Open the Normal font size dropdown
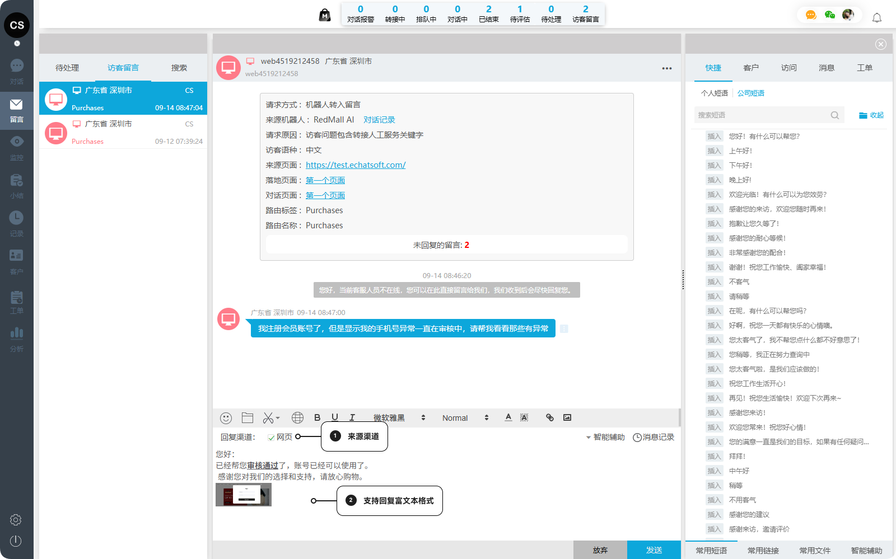Image resolution: width=896 pixels, height=559 pixels. 465,418
